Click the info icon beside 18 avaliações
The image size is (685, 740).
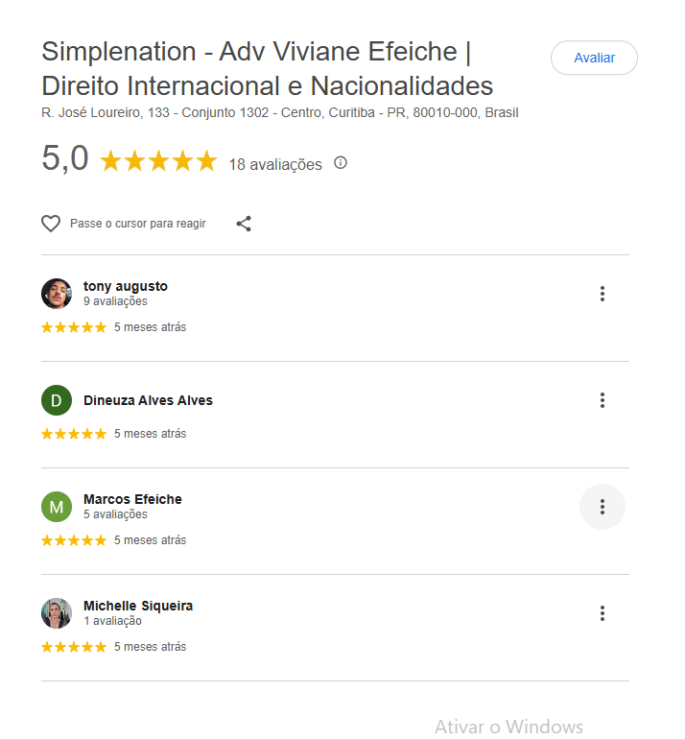click(341, 163)
